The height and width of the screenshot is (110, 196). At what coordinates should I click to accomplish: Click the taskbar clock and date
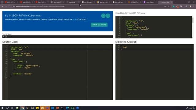click(x=193, y=108)
